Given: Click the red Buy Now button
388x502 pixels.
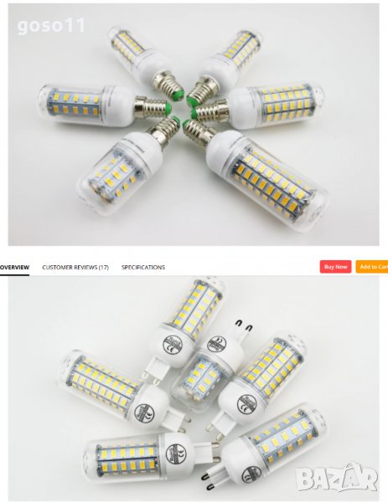Looking at the screenshot, I should tap(335, 267).
